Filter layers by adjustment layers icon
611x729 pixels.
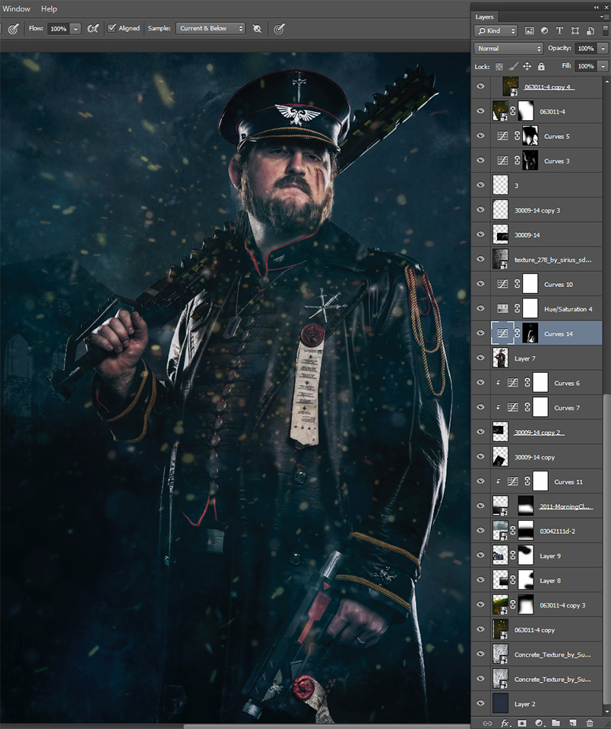coord(544,30)
